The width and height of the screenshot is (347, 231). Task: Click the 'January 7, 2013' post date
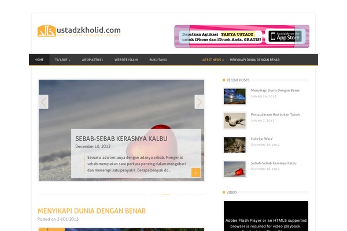pos(263,121)
